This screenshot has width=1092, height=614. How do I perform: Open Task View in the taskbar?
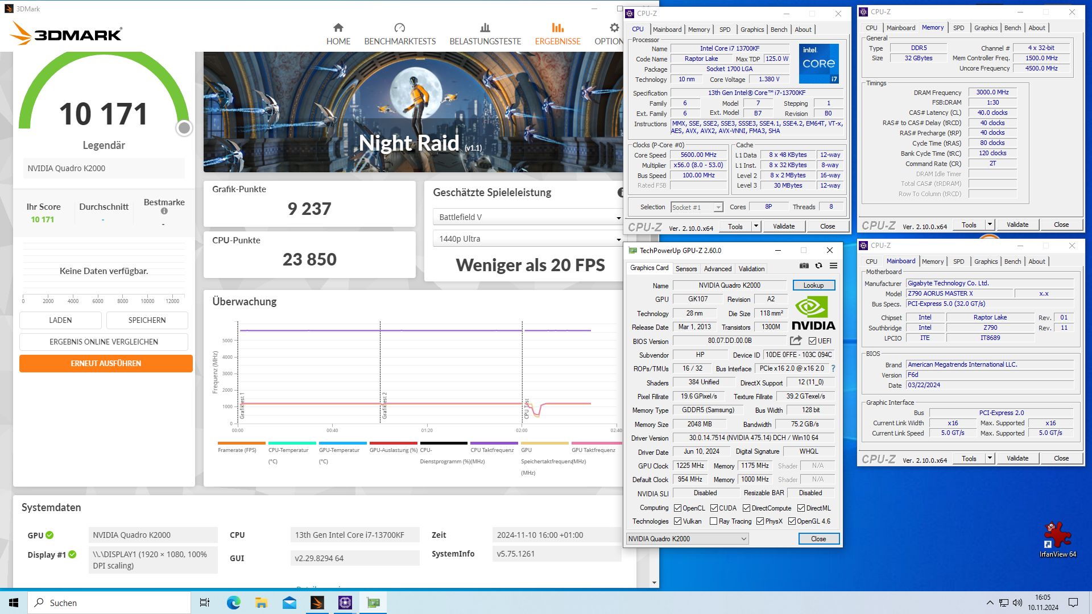click(205, 603)
